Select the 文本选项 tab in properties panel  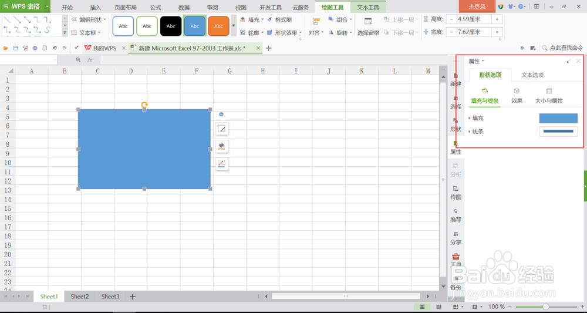[532, 75]
